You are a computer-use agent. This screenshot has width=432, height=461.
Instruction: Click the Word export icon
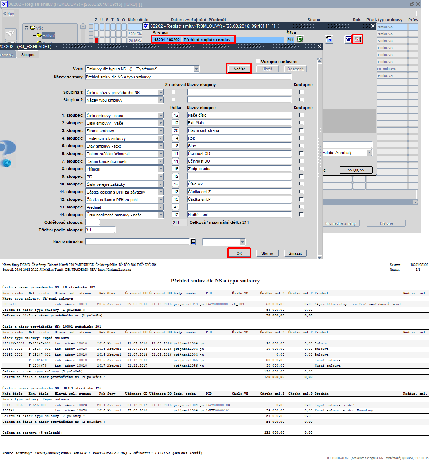click(x=348, y=39)
